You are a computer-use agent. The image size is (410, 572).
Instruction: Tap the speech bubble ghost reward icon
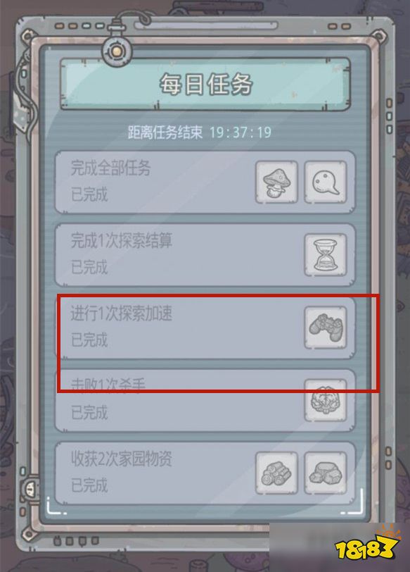pos(326,182)
